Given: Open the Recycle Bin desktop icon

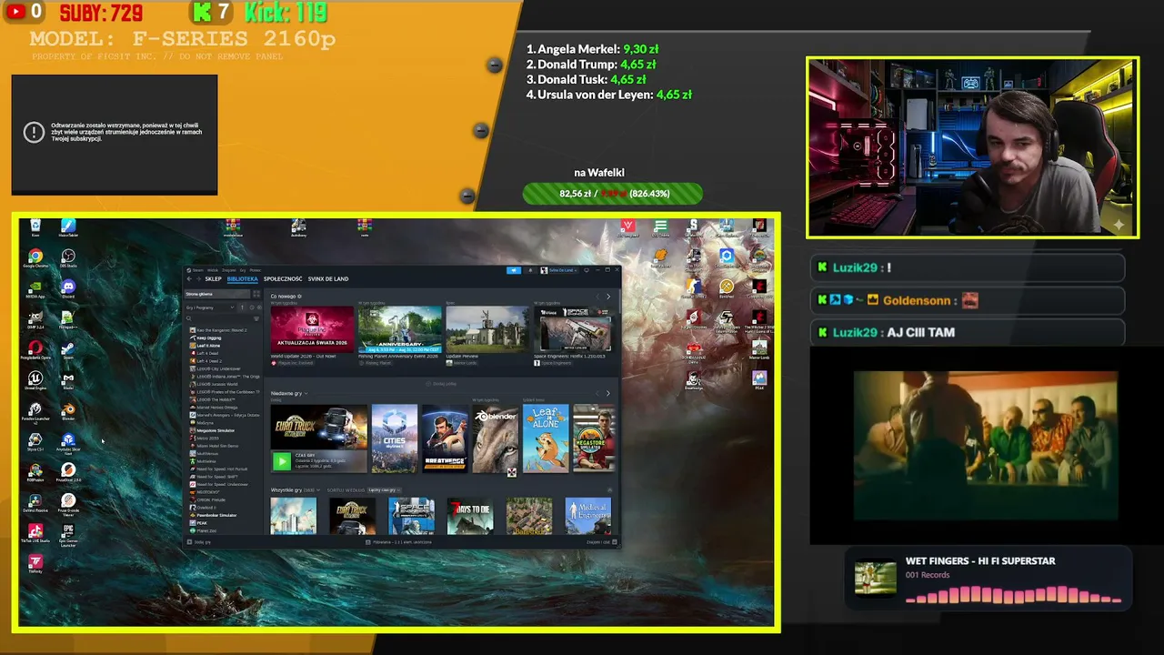Looking at the screenshot, I should pyautogui.click(x=35, y=227).
